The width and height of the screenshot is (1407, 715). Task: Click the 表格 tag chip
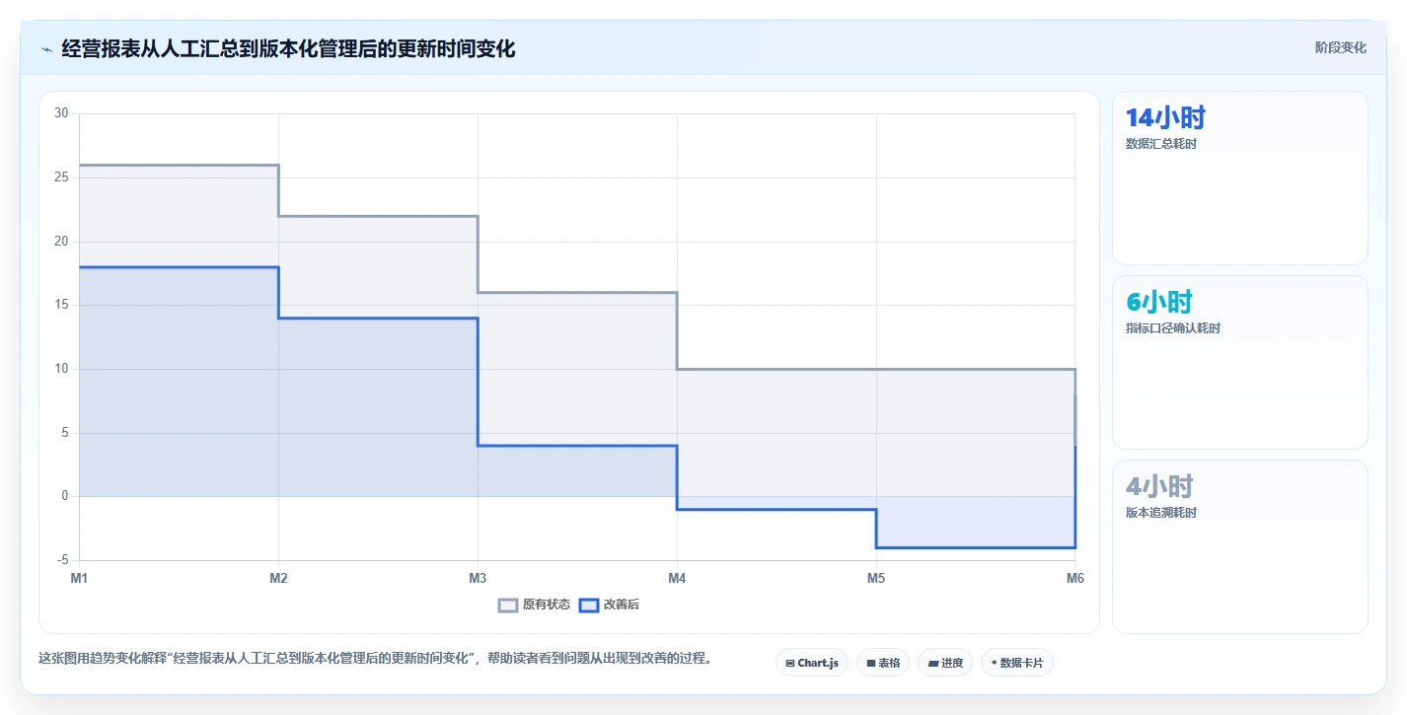tap(883, 663)
